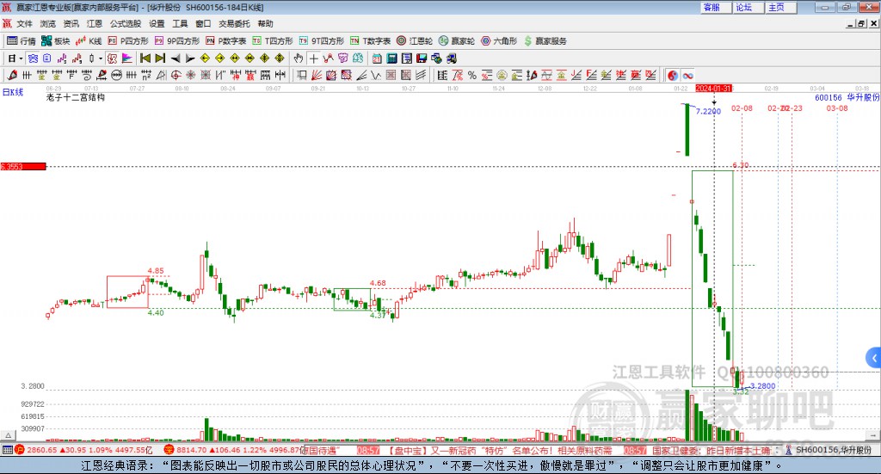Click the 沪 index icon in status bar

coord(20,450)
